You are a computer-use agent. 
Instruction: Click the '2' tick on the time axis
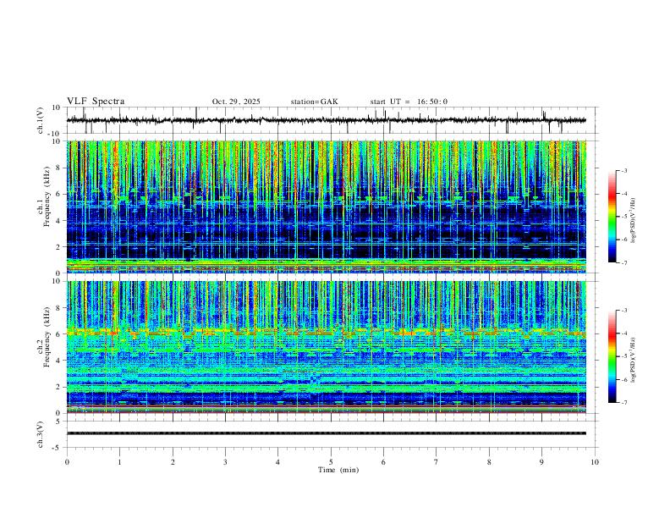173,462
